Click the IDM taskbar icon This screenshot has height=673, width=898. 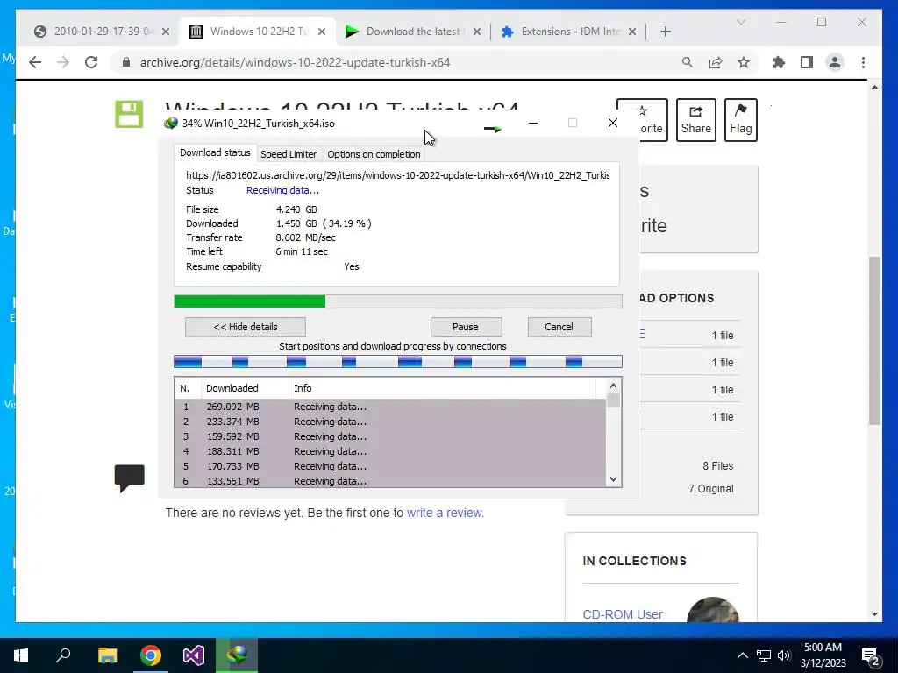[237, 655]
